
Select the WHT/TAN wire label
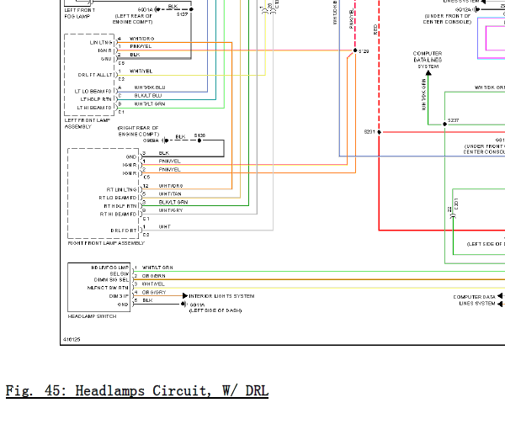170,193
